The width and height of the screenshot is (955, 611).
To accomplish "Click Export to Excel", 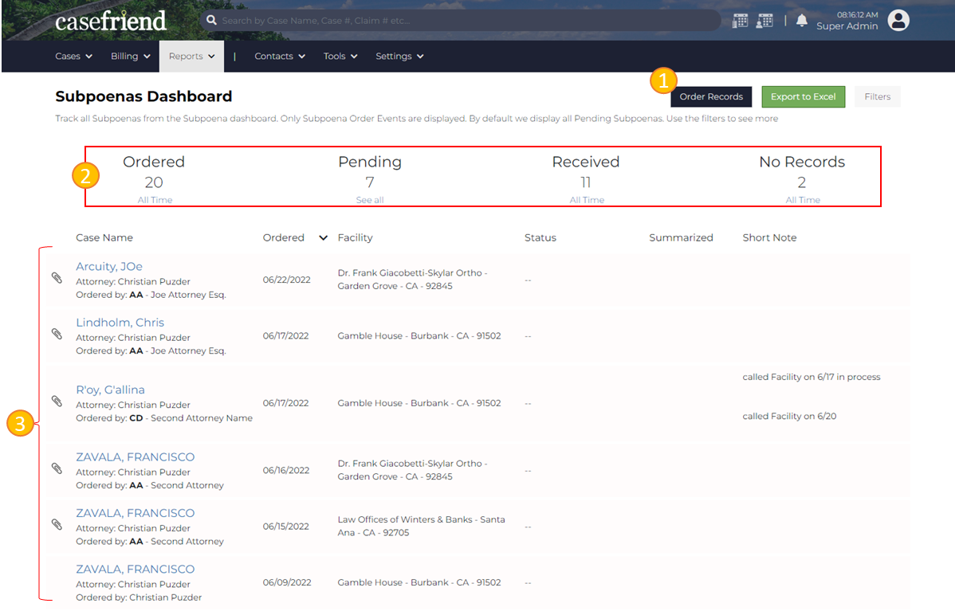I will coord(804,96).
